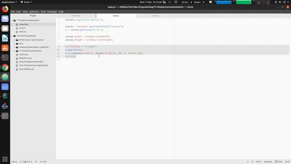Open style.css in the tree view

[23, 32]
